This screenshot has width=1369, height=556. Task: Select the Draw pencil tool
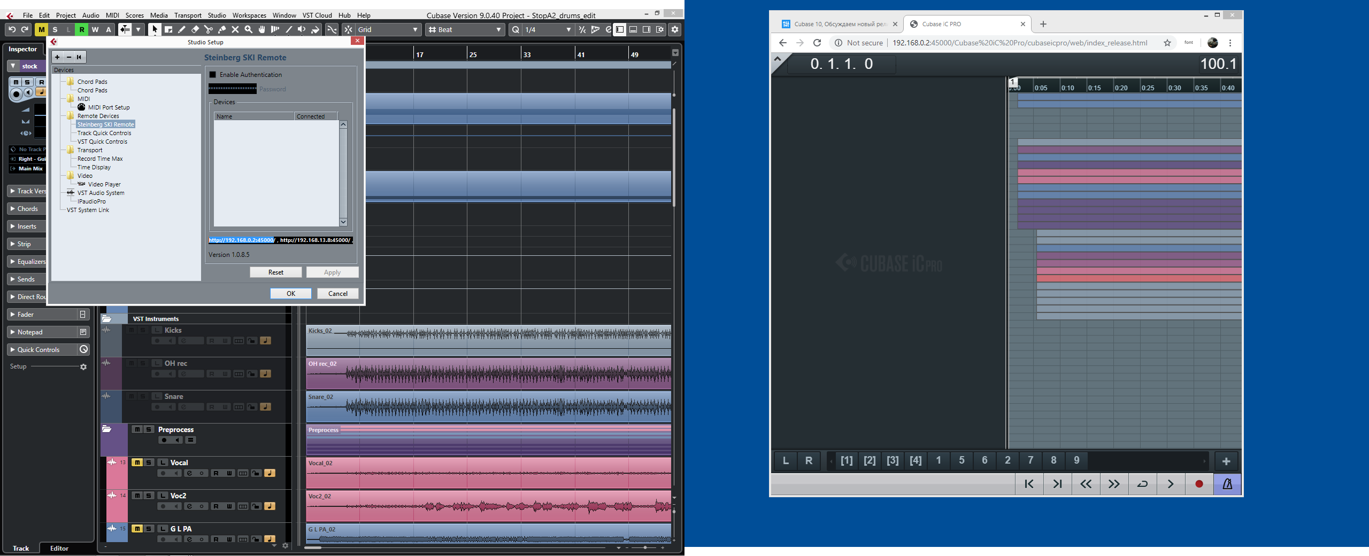coord(182,29)
